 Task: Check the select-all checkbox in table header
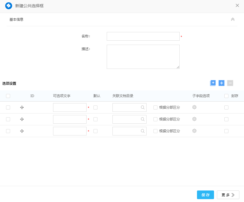[8, 96]
